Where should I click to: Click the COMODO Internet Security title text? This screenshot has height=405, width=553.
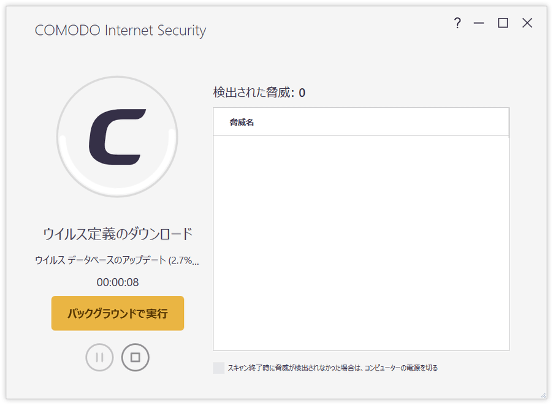(120, 31)
